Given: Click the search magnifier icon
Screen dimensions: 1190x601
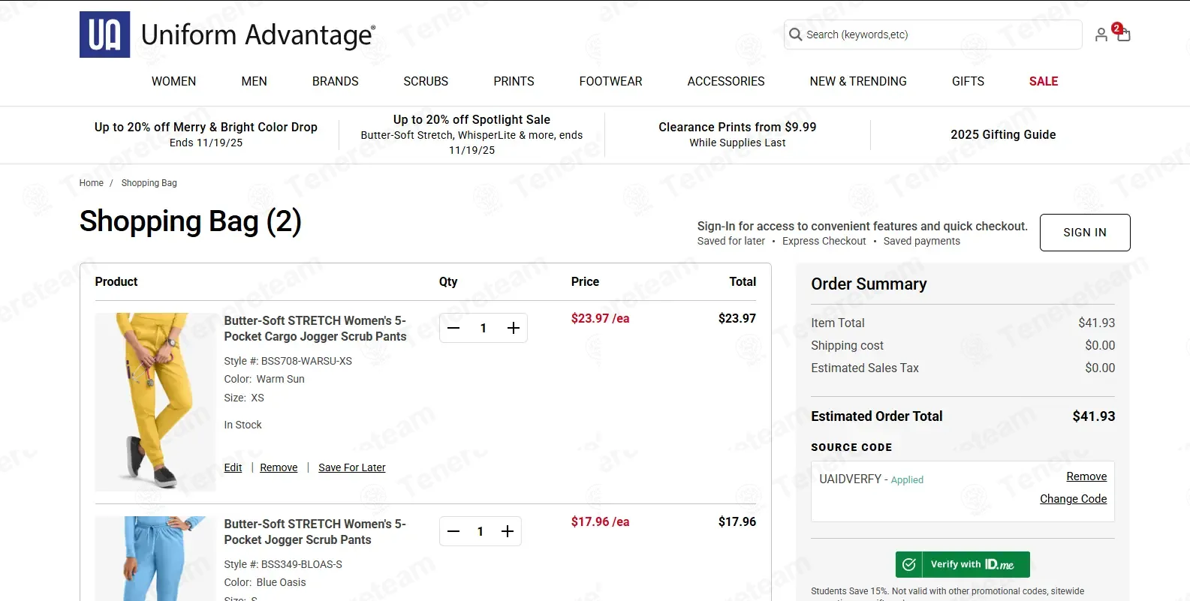Looking at the screenshot, I should pyautogui.click(x=796, y=35).
